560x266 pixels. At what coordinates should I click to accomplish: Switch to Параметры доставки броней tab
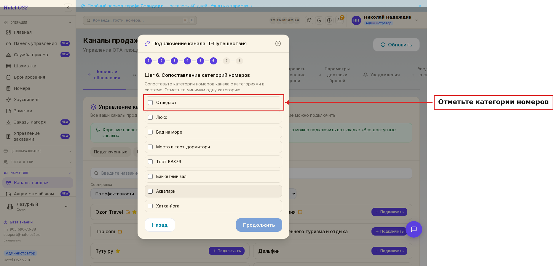[334, 75]
